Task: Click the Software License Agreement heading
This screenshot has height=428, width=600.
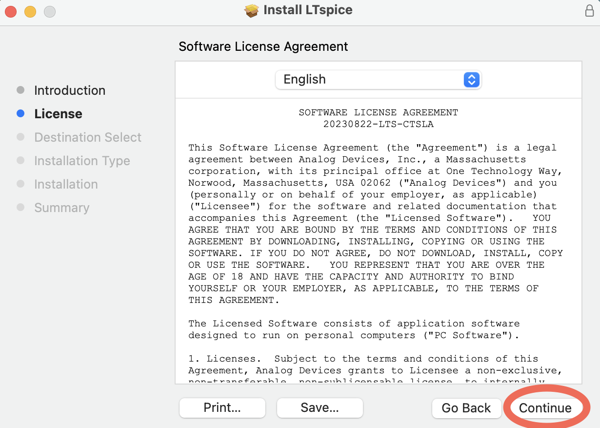Action: click(x=263, y=46)
